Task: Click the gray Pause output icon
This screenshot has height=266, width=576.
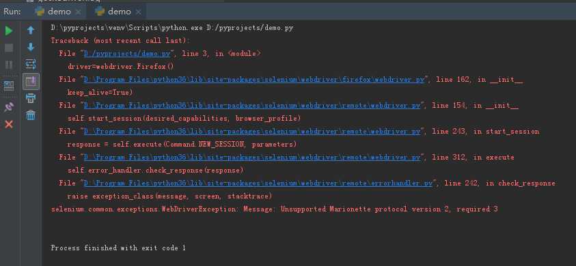Action: tap(9, 65)
